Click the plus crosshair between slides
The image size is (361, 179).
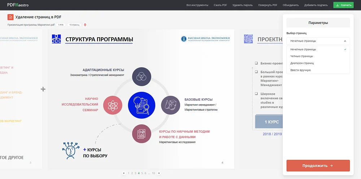43,89
